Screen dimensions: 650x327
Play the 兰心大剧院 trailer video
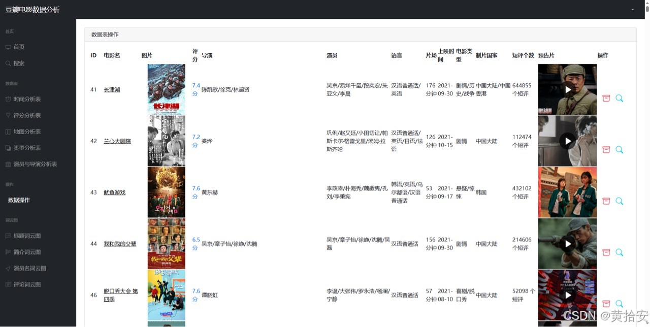click(567, 141)
